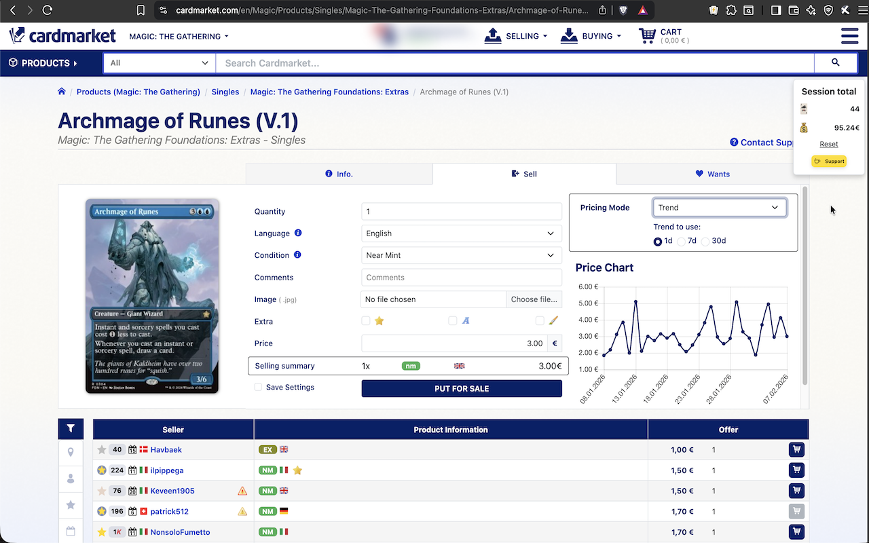
Task: Click inside the Comments field
Action: coord(461,277)
